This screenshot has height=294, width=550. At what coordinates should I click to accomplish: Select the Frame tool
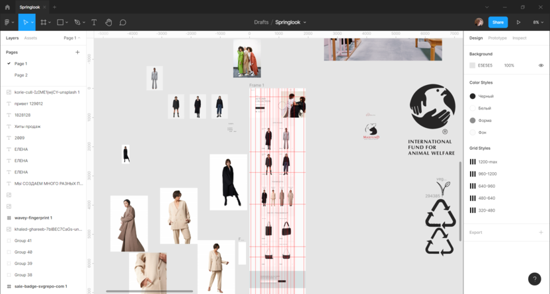[x=43, y=22]
